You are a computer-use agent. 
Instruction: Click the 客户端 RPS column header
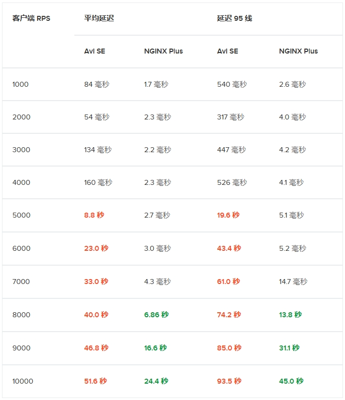[x=31, y=18]
